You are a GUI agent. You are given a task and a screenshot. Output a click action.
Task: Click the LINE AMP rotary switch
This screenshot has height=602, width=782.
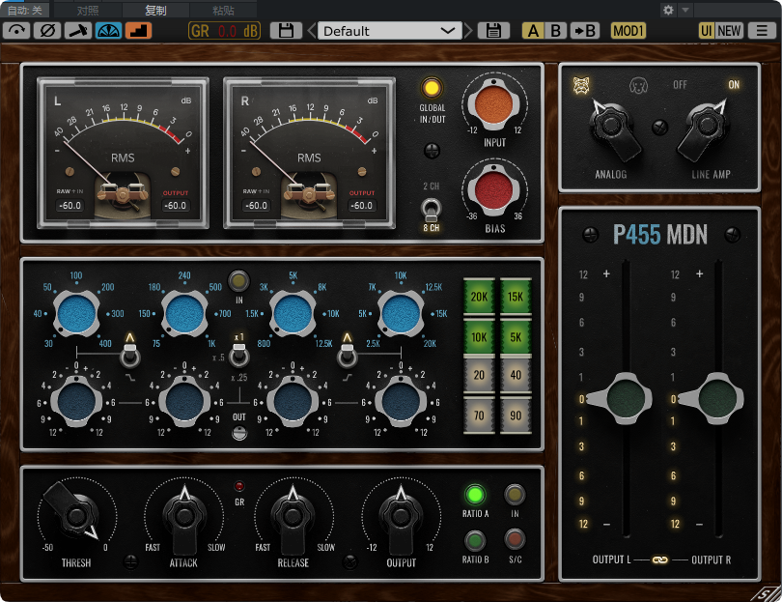tap(703, 127)
